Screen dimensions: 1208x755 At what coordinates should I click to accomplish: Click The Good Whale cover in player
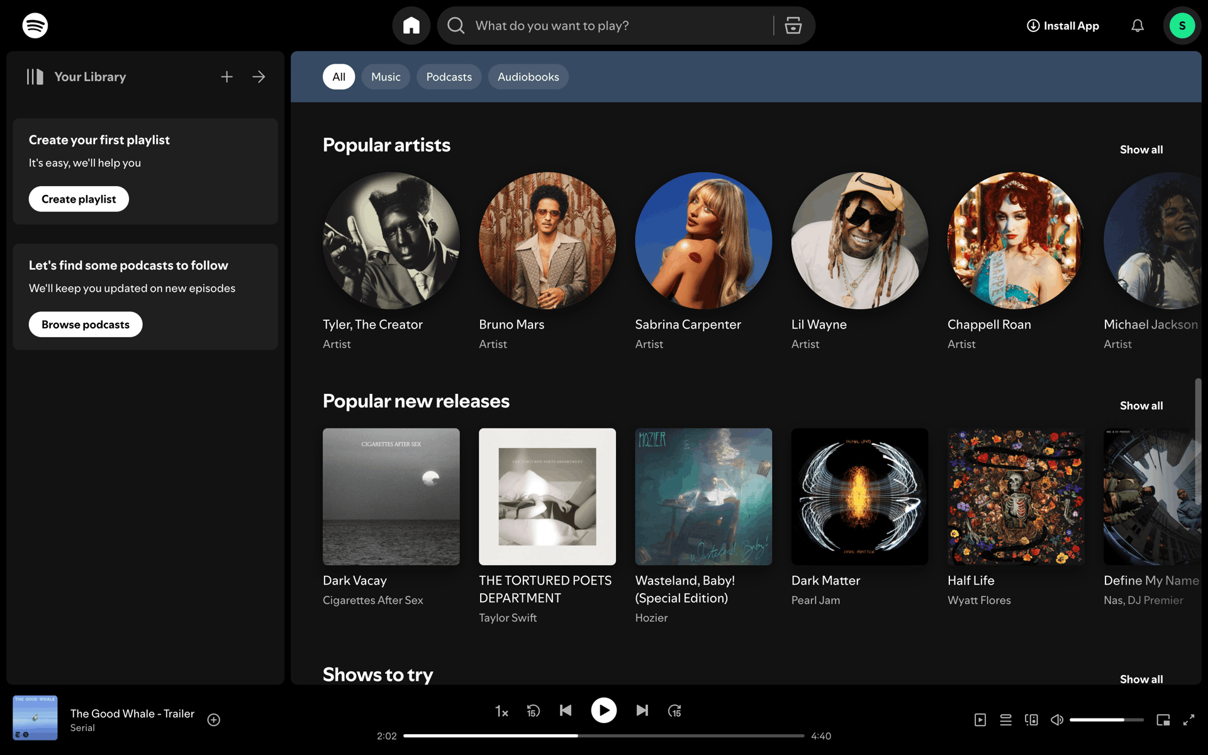click(35, 718)
